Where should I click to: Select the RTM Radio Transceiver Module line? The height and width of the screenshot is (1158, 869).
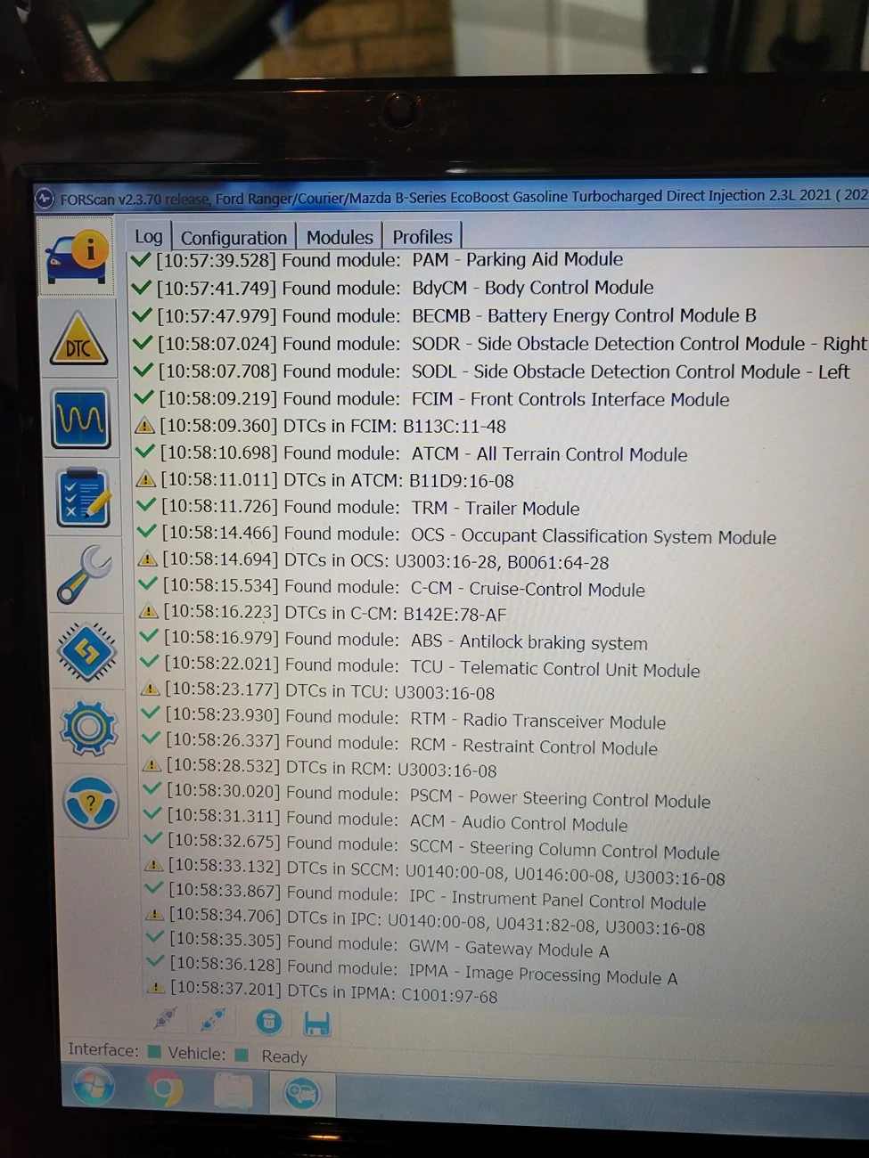pyautogui.click(x=405, y=718)
